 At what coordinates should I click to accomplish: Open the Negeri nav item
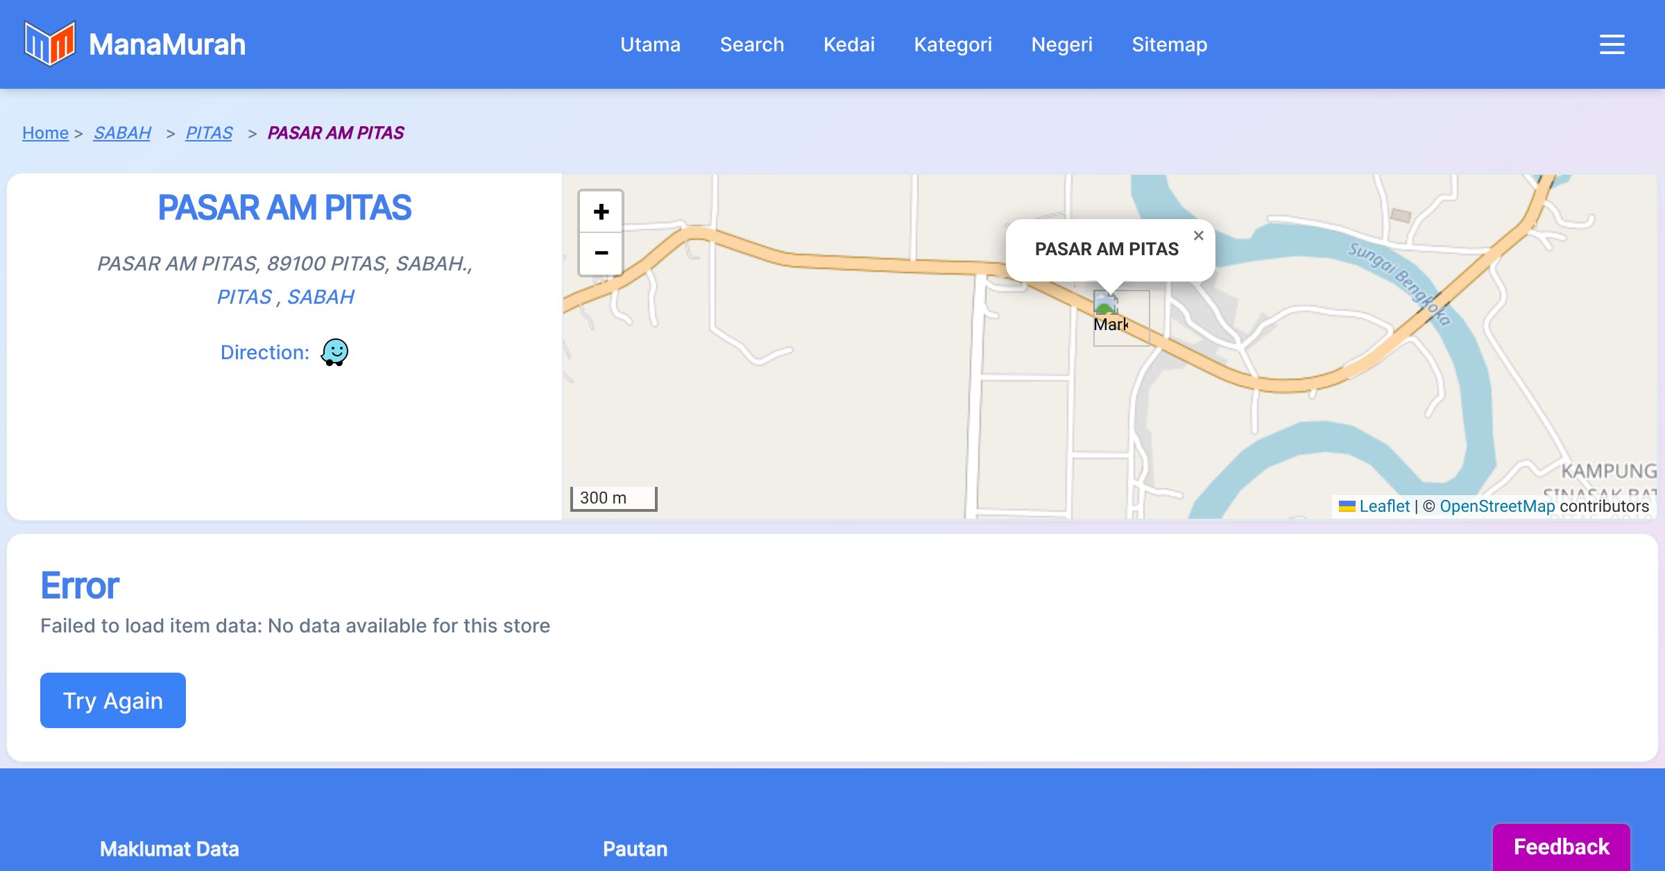click(1062, 44)
